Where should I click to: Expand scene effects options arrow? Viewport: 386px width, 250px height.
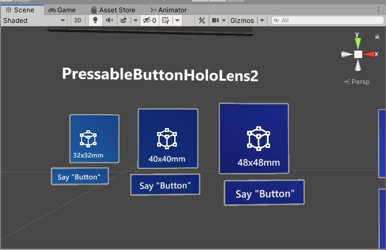click(135, 20)
